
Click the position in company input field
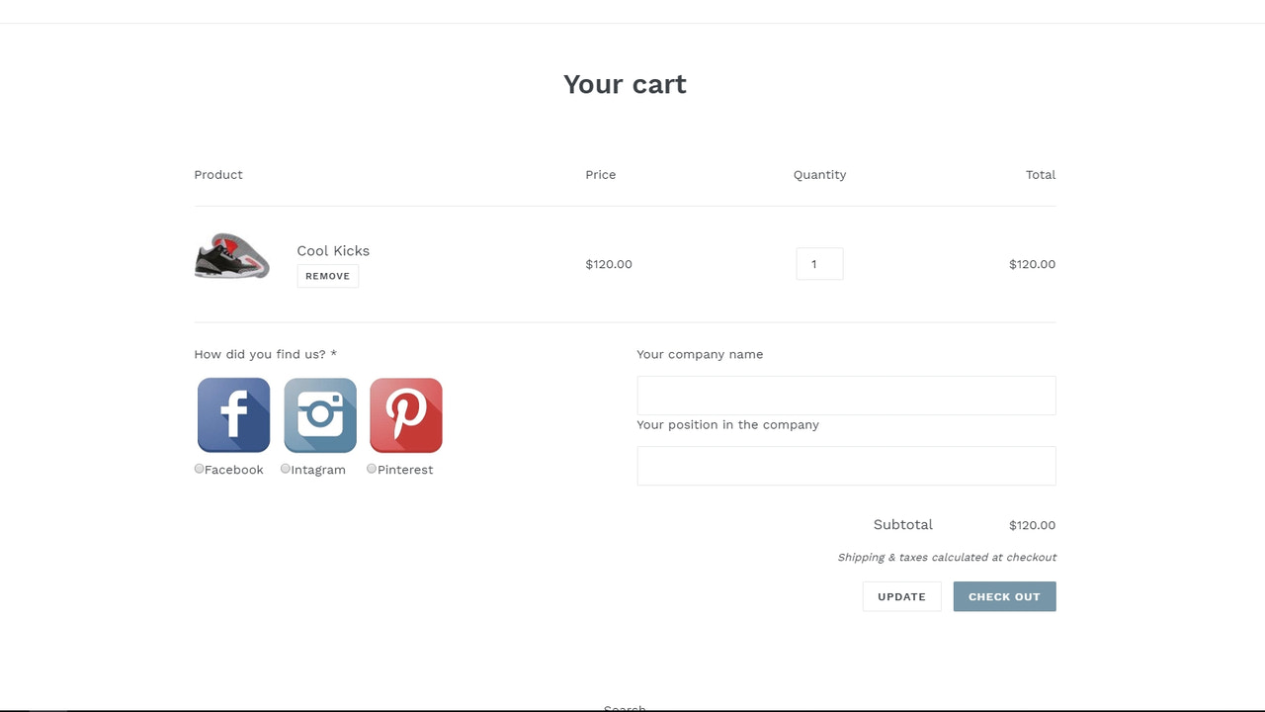[846, 466]
